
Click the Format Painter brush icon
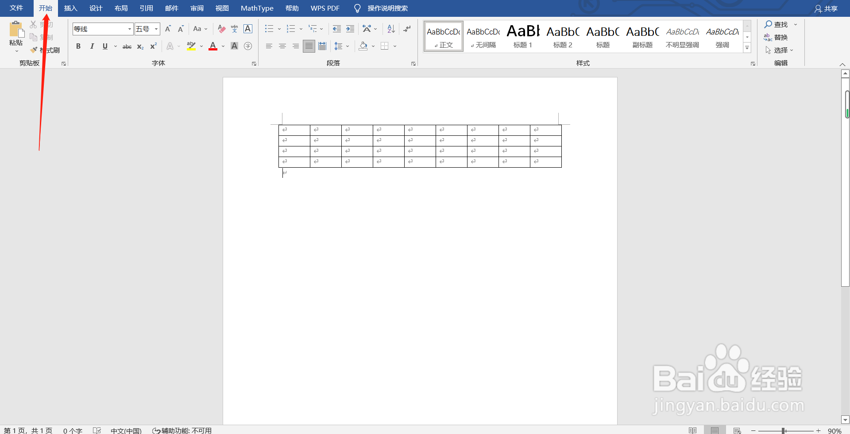click(34, 50)
